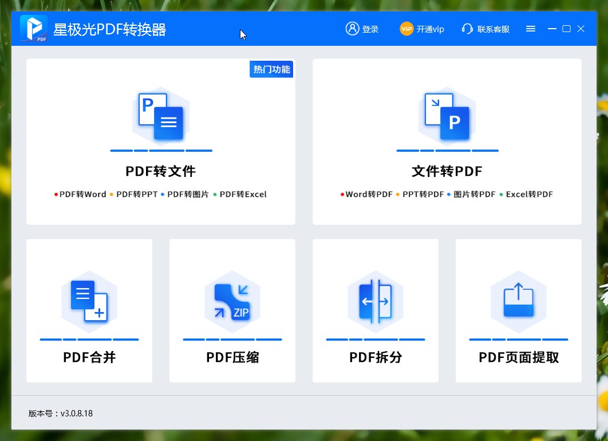Click the user avatar login icon

[x=352, y=29]
